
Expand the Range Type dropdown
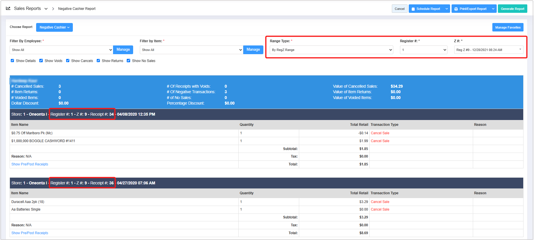pos(331,50)
